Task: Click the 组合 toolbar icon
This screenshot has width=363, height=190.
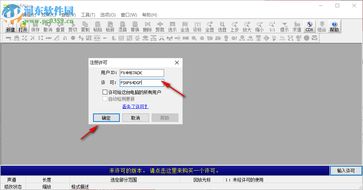Action: click(322, 26)
